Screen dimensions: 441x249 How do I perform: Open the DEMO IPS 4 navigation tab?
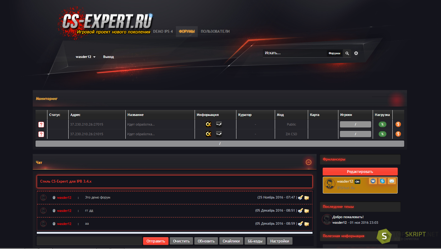[x=163, y=31]
